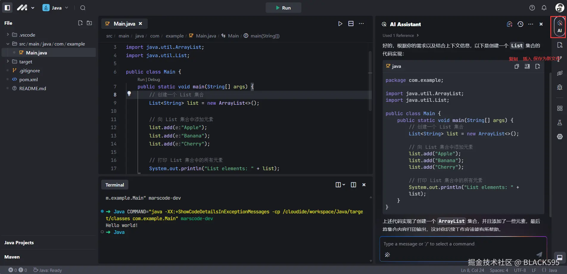Open the AI assistant sidebar icon
Screen dimensions: 567x274
[560, 26]
